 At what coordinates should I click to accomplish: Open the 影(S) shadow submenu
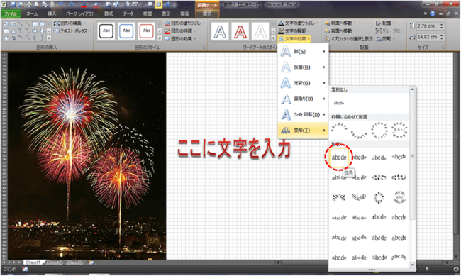[x=303, y=52]
